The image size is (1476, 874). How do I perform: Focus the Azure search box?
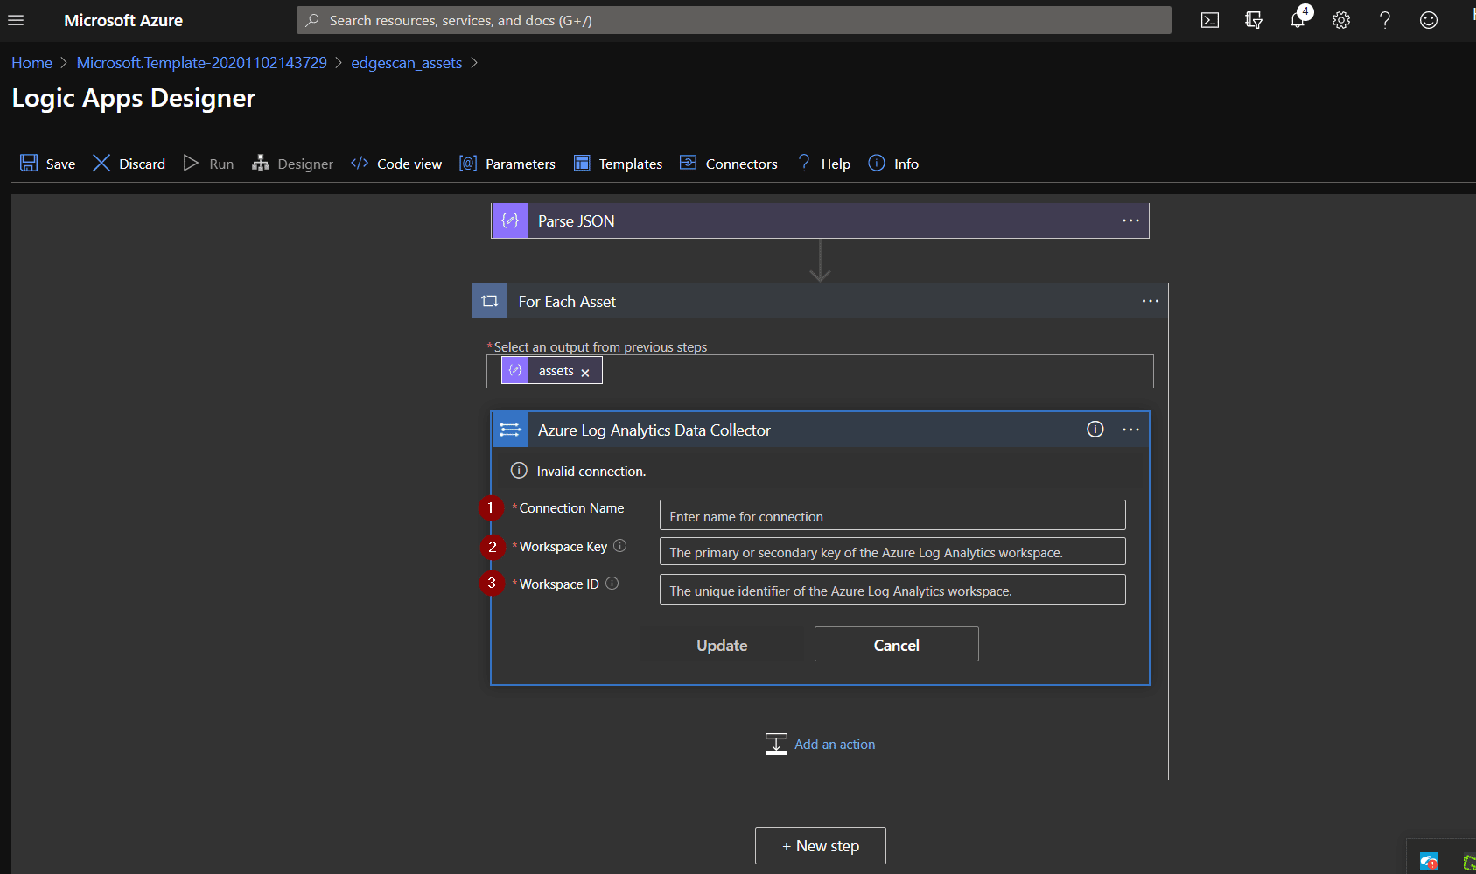[733, 20]
